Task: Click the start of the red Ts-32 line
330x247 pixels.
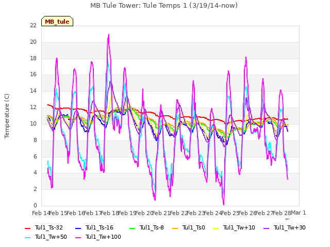Action: 47,104
